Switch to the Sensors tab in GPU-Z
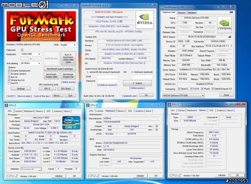The width and height of the screenshot is (251, 184). (181, 13)
